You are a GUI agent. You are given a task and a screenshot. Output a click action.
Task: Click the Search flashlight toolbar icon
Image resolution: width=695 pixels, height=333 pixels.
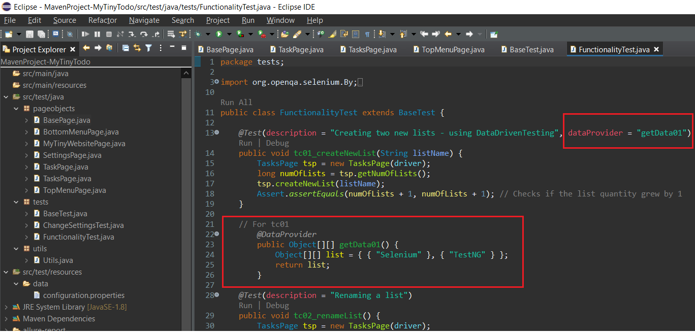click(298, 34)
